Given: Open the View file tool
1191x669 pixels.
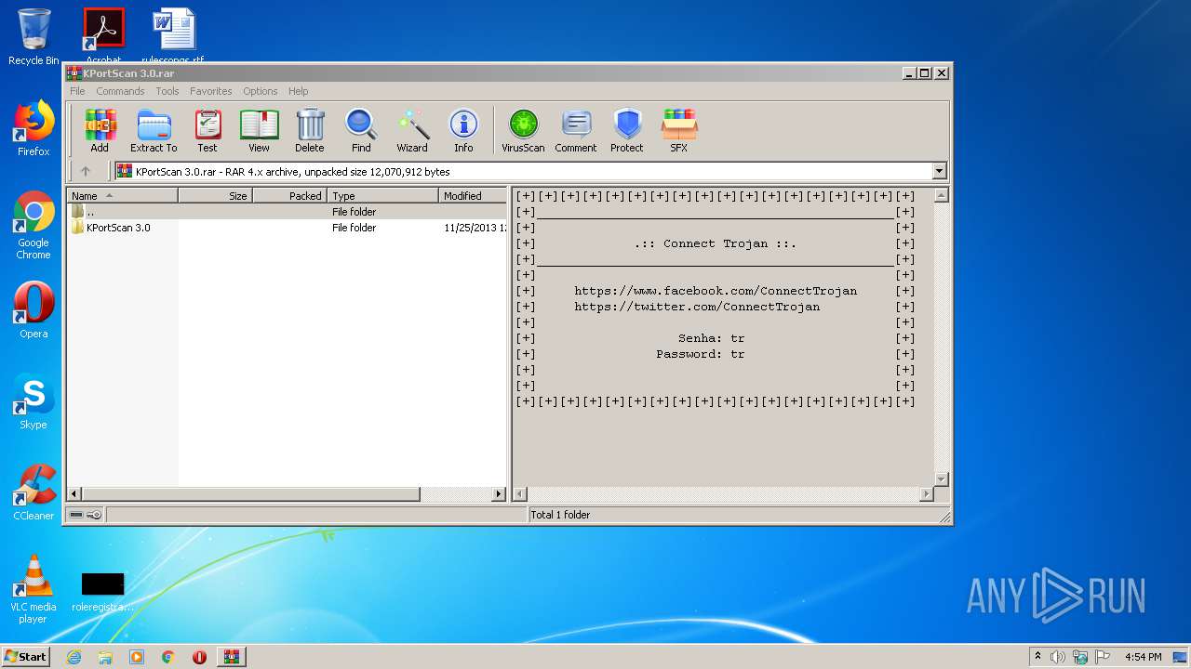Looking at the screenshot, I should coord(259,130).
